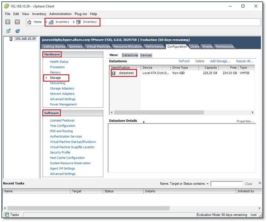Sort by the Identification column header

tap(125, 68)
